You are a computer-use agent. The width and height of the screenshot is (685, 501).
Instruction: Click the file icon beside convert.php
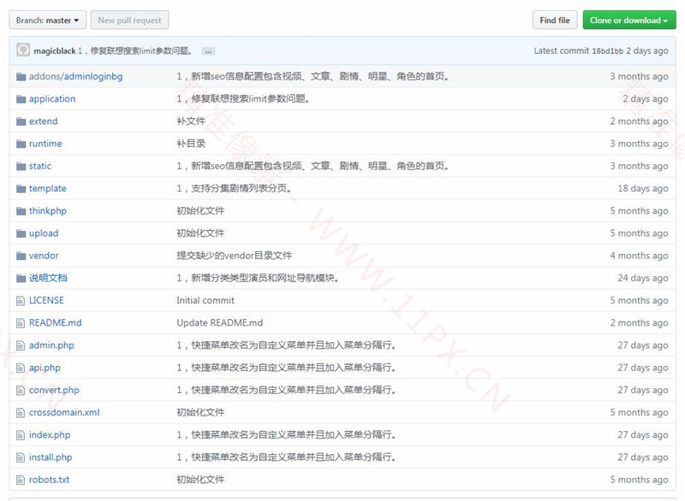pos(21,390)
